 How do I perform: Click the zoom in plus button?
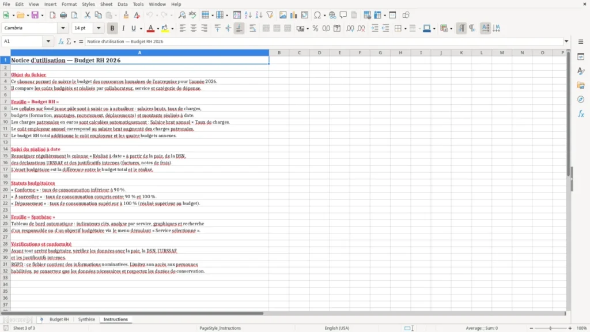570,328
